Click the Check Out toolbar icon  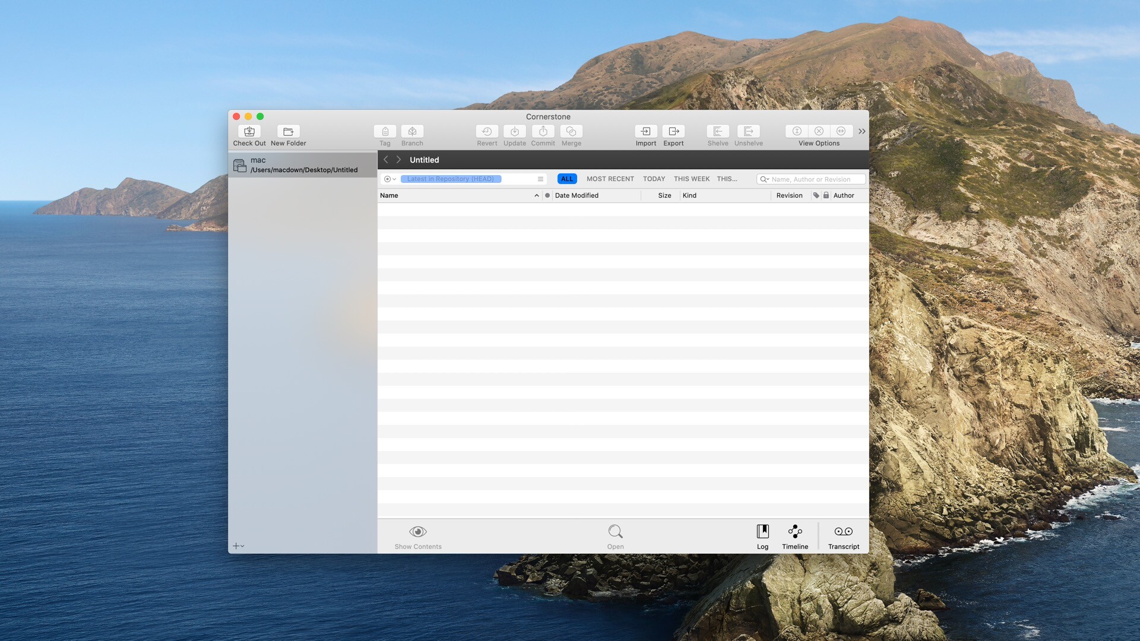pyautogui.click(x=249, y=131)
